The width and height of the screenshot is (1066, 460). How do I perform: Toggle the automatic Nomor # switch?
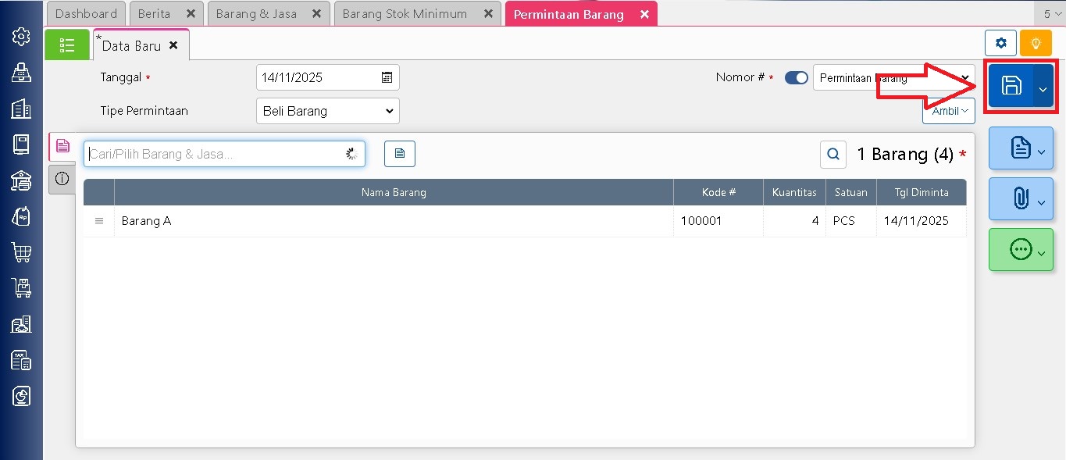click(x=796, y=78)
